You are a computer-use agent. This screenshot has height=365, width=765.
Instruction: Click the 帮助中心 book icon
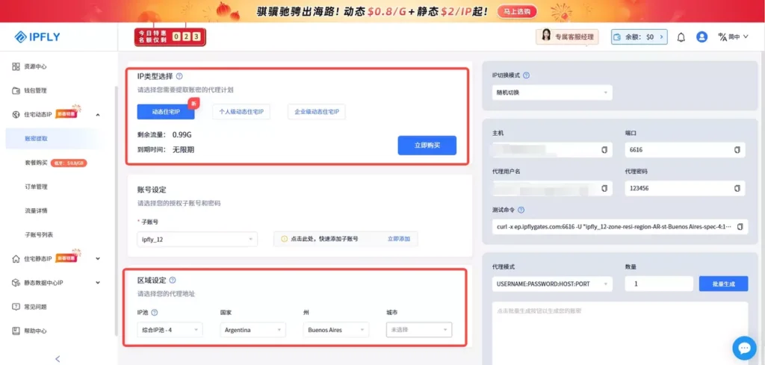[16, 331]
